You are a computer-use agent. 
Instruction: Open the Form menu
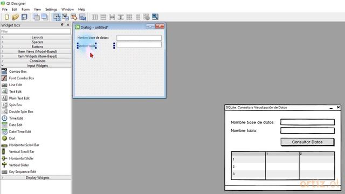pyautogui.click(x=25, y=10)
